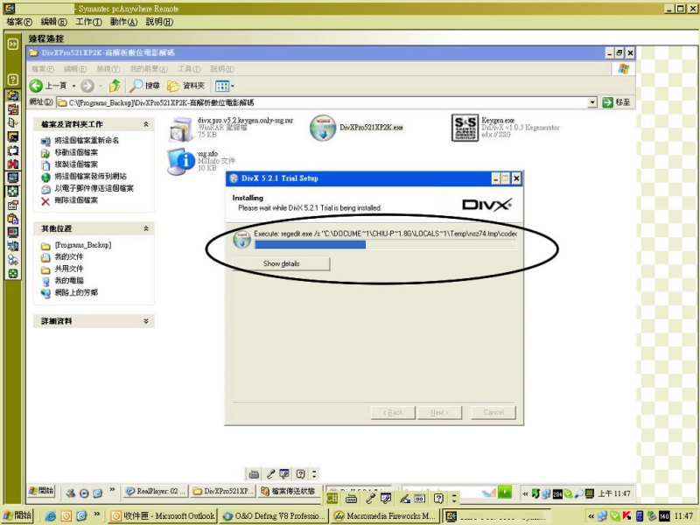Click the magnifier icon in the remote system tray

[x=578, y=493]
